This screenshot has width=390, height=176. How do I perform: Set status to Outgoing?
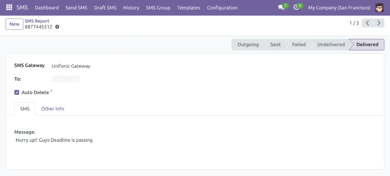(248, 44)
